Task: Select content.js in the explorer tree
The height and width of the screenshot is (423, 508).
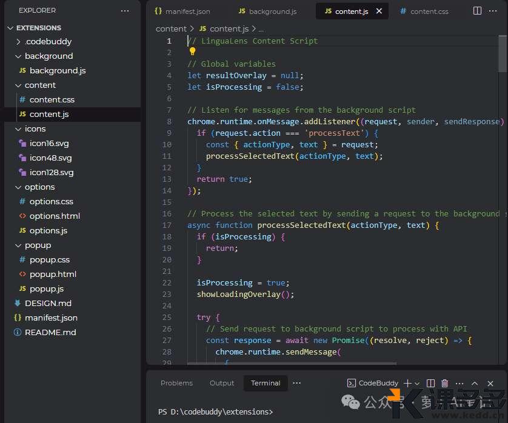Action: [x=49, y=115]
